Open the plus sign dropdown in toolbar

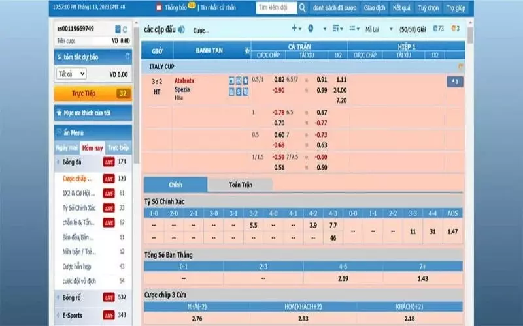coord(296,29)
